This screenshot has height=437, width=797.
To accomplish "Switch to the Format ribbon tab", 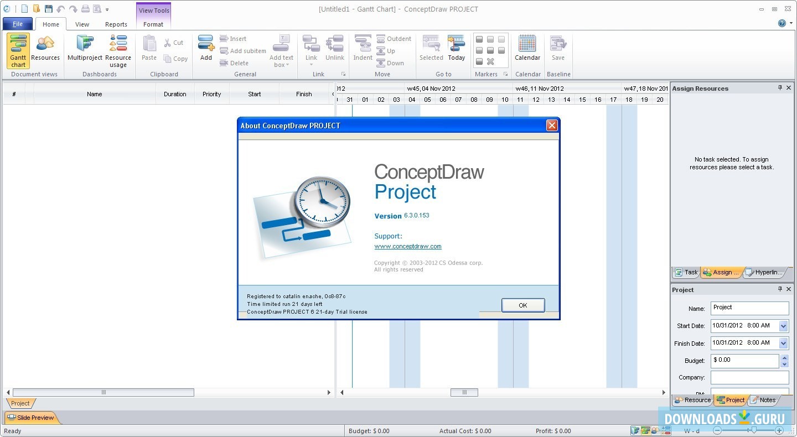I will click(153, 24).
